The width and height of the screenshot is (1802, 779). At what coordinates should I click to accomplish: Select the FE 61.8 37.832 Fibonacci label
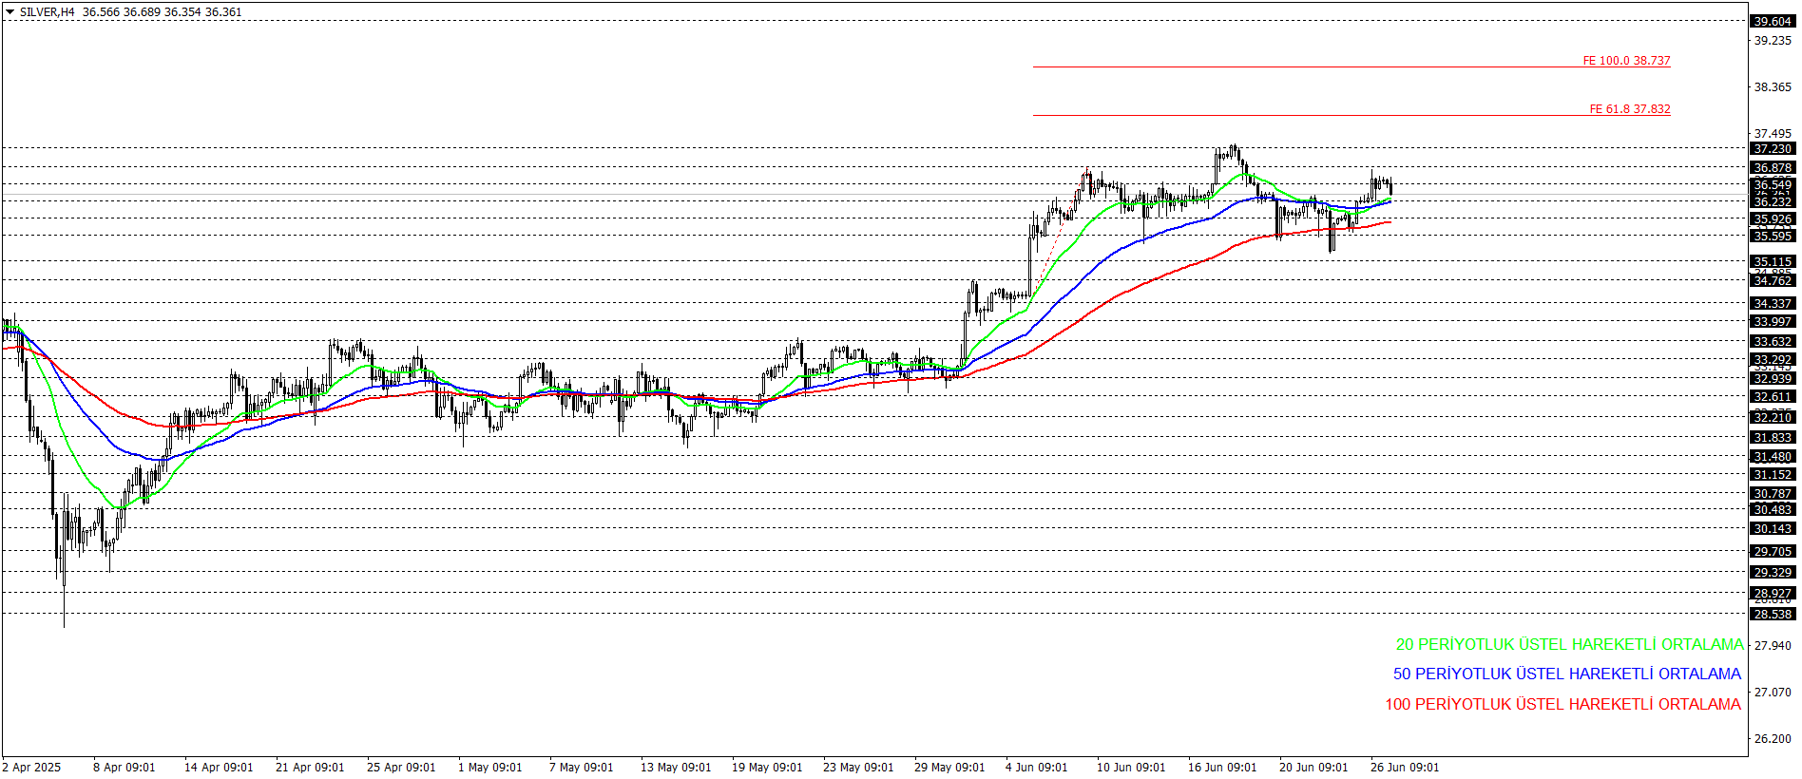1630,109
